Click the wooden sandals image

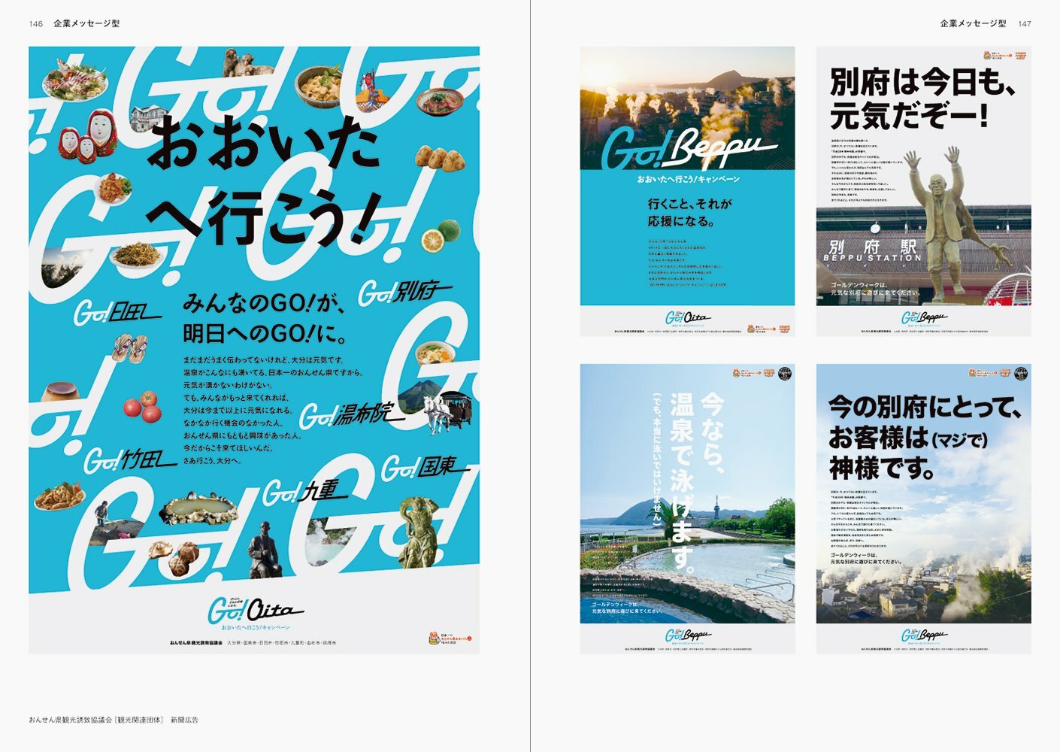point(129,349)
